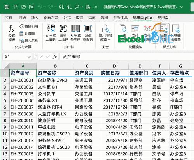Create a new blank workbook
The image size is (194, 160).
(x=16, y=7)
